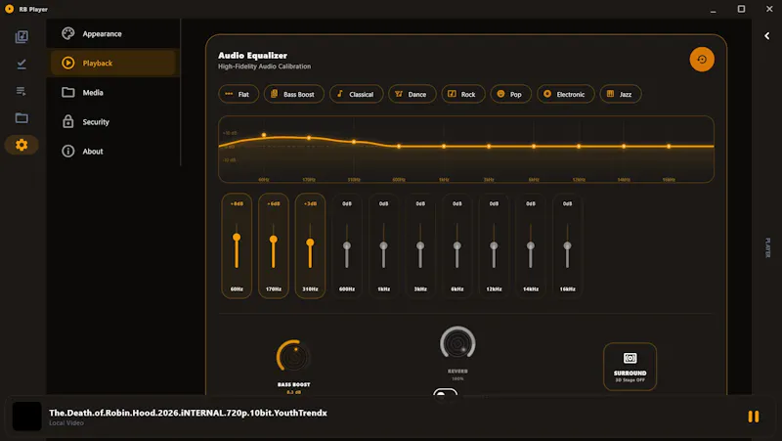Click the RB Player app logo
Screen dimensions: 782x441
[9, 9]
